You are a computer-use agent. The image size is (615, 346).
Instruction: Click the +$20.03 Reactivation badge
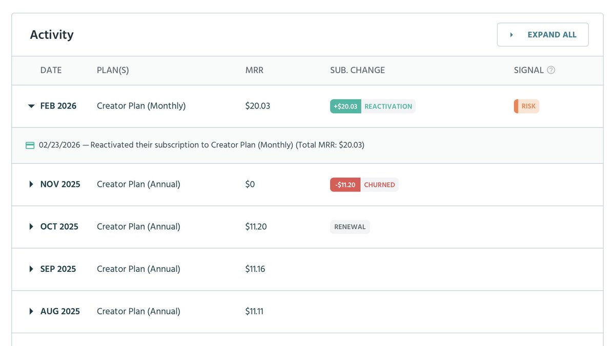point(373,106)
